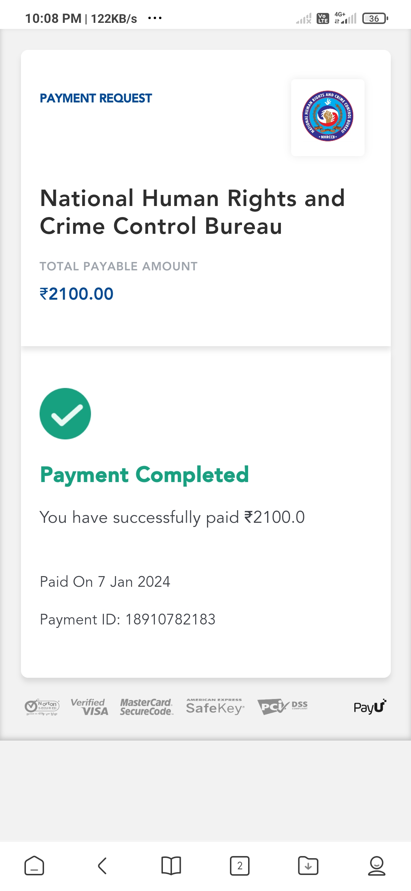Image resolution: width=411 pixels, height=891 pixels.
Task: Tap the Payment Completed heading
Action: point(145,475)
